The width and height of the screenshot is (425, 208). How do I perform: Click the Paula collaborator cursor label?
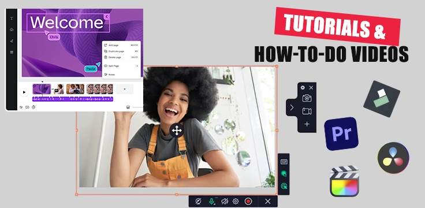pos(91,69)
